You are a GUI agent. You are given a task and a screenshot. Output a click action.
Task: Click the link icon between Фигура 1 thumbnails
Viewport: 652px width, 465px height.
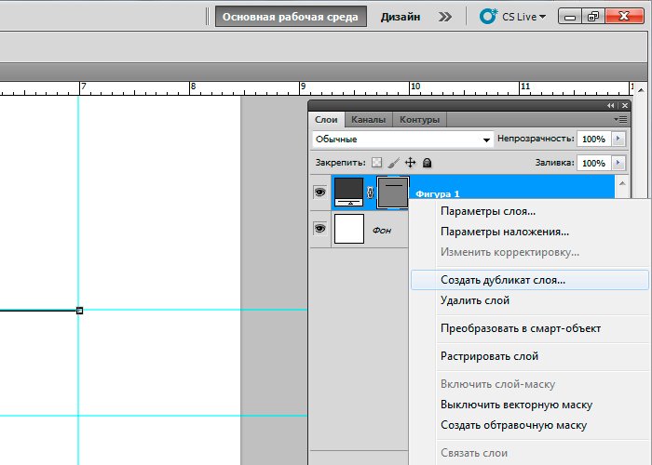(370, 193)
